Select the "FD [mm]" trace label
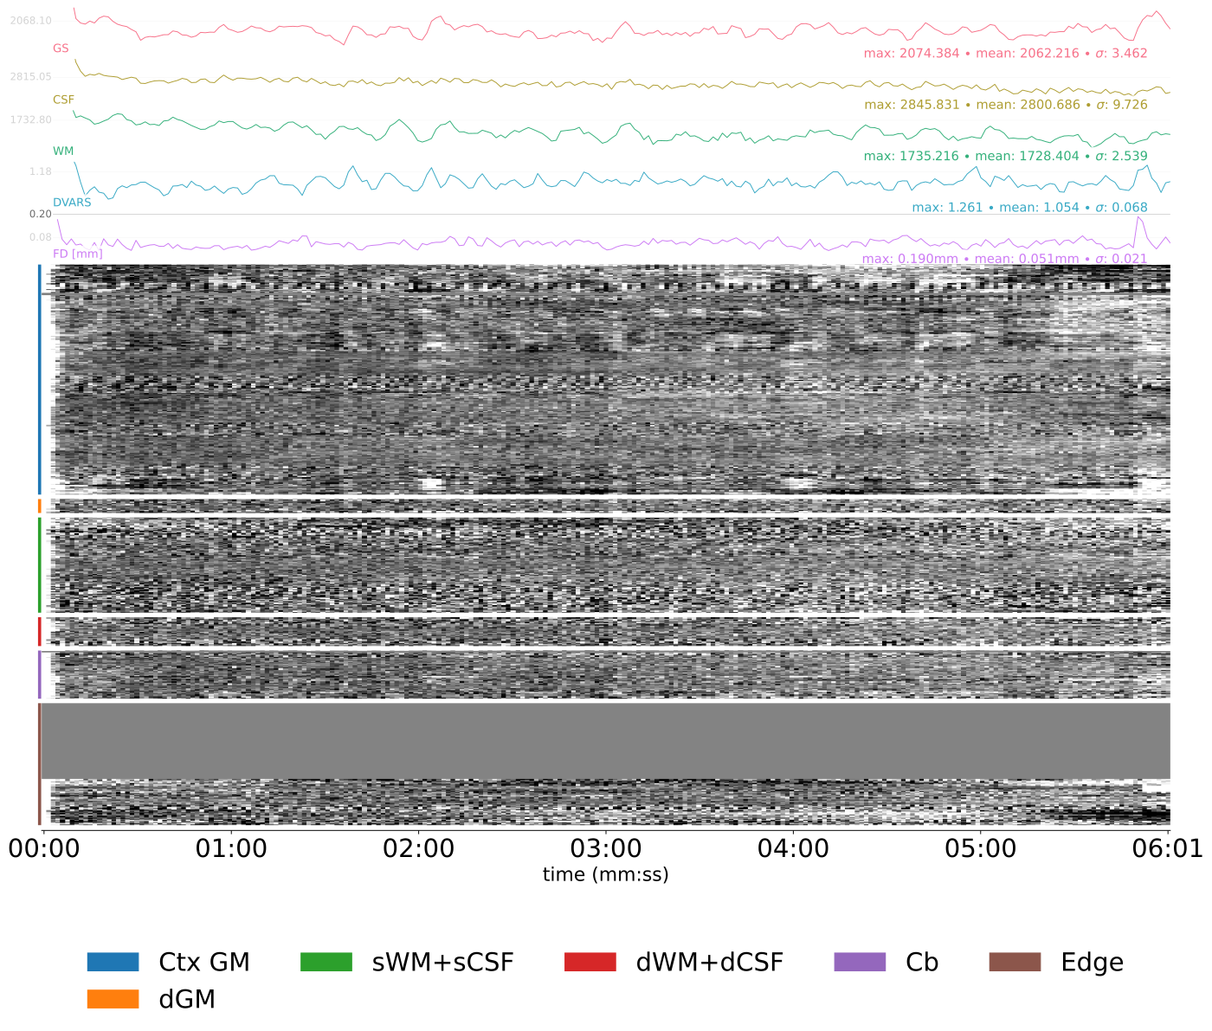Image resolution: width=1212 pixels, height=1031 pixels. pyautogui.click(x=78, y=254)
